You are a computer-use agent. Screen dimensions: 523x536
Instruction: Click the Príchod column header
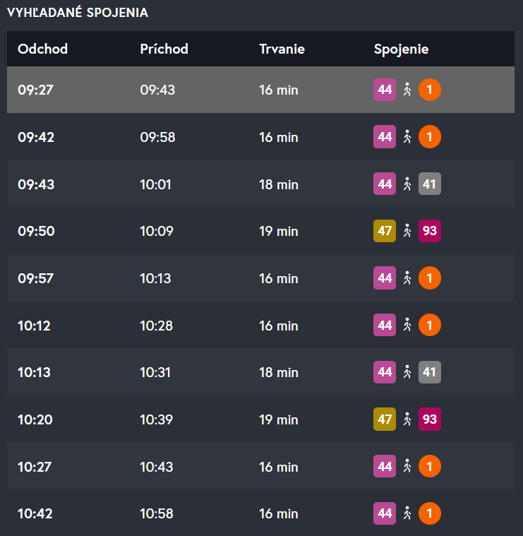pos(164,49)
